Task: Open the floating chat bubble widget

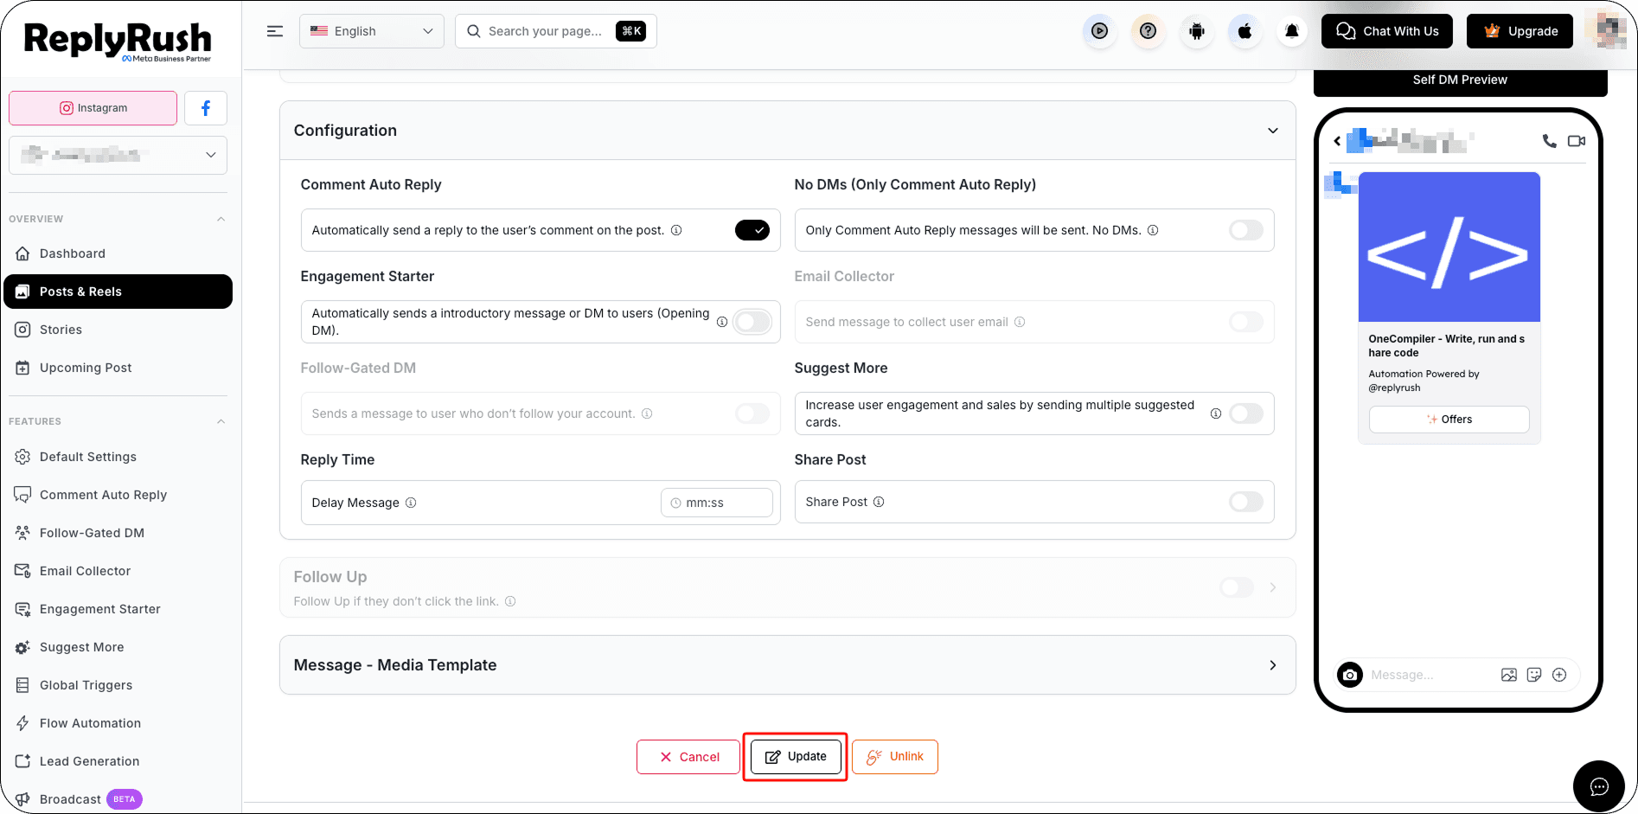Action: pyautogui.click(x=1599, y=786)
